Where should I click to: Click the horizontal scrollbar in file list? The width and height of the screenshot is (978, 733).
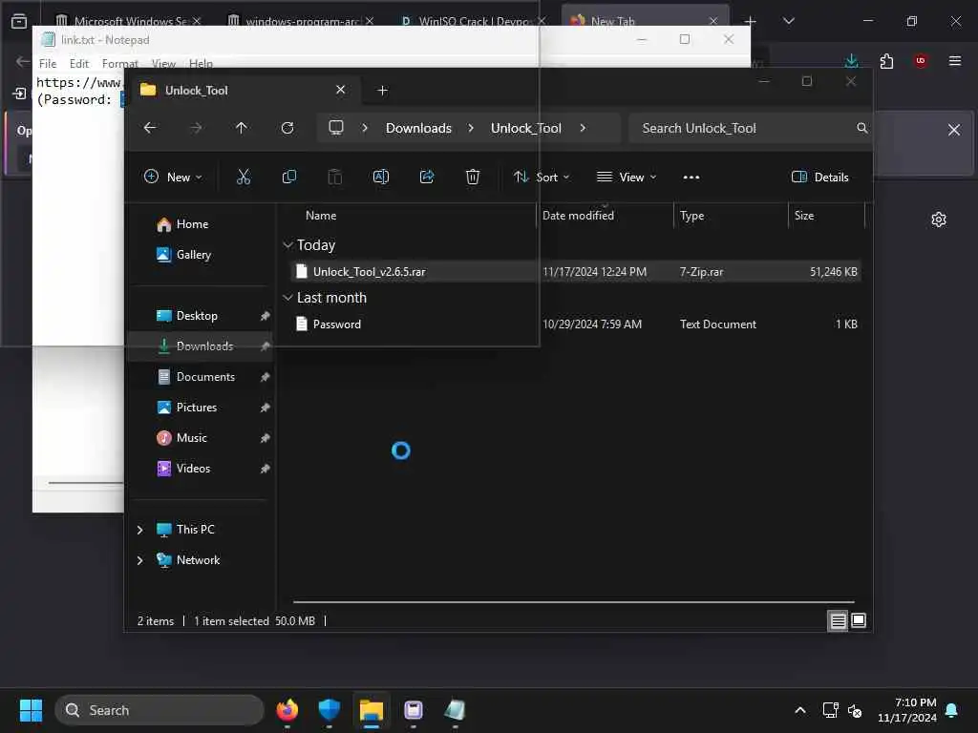(x=573, y=602)
